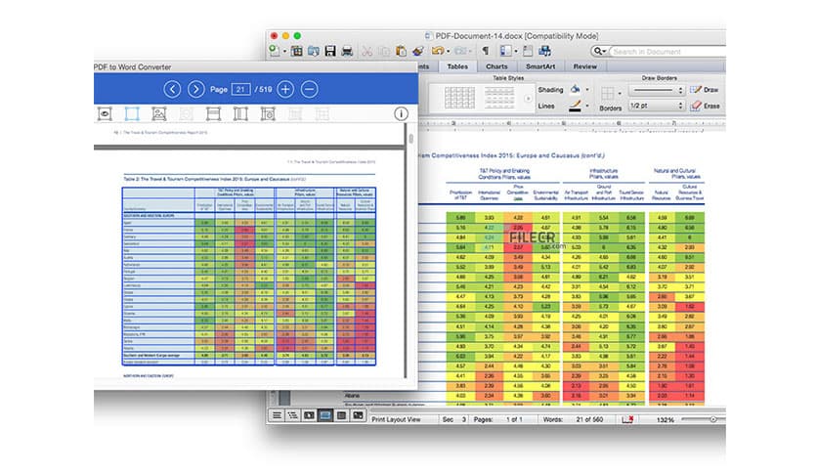This screenshot has width=817, height=473.
Task: Click the Save floppy disk icon in Word
Action: click(x=329, y=51)
